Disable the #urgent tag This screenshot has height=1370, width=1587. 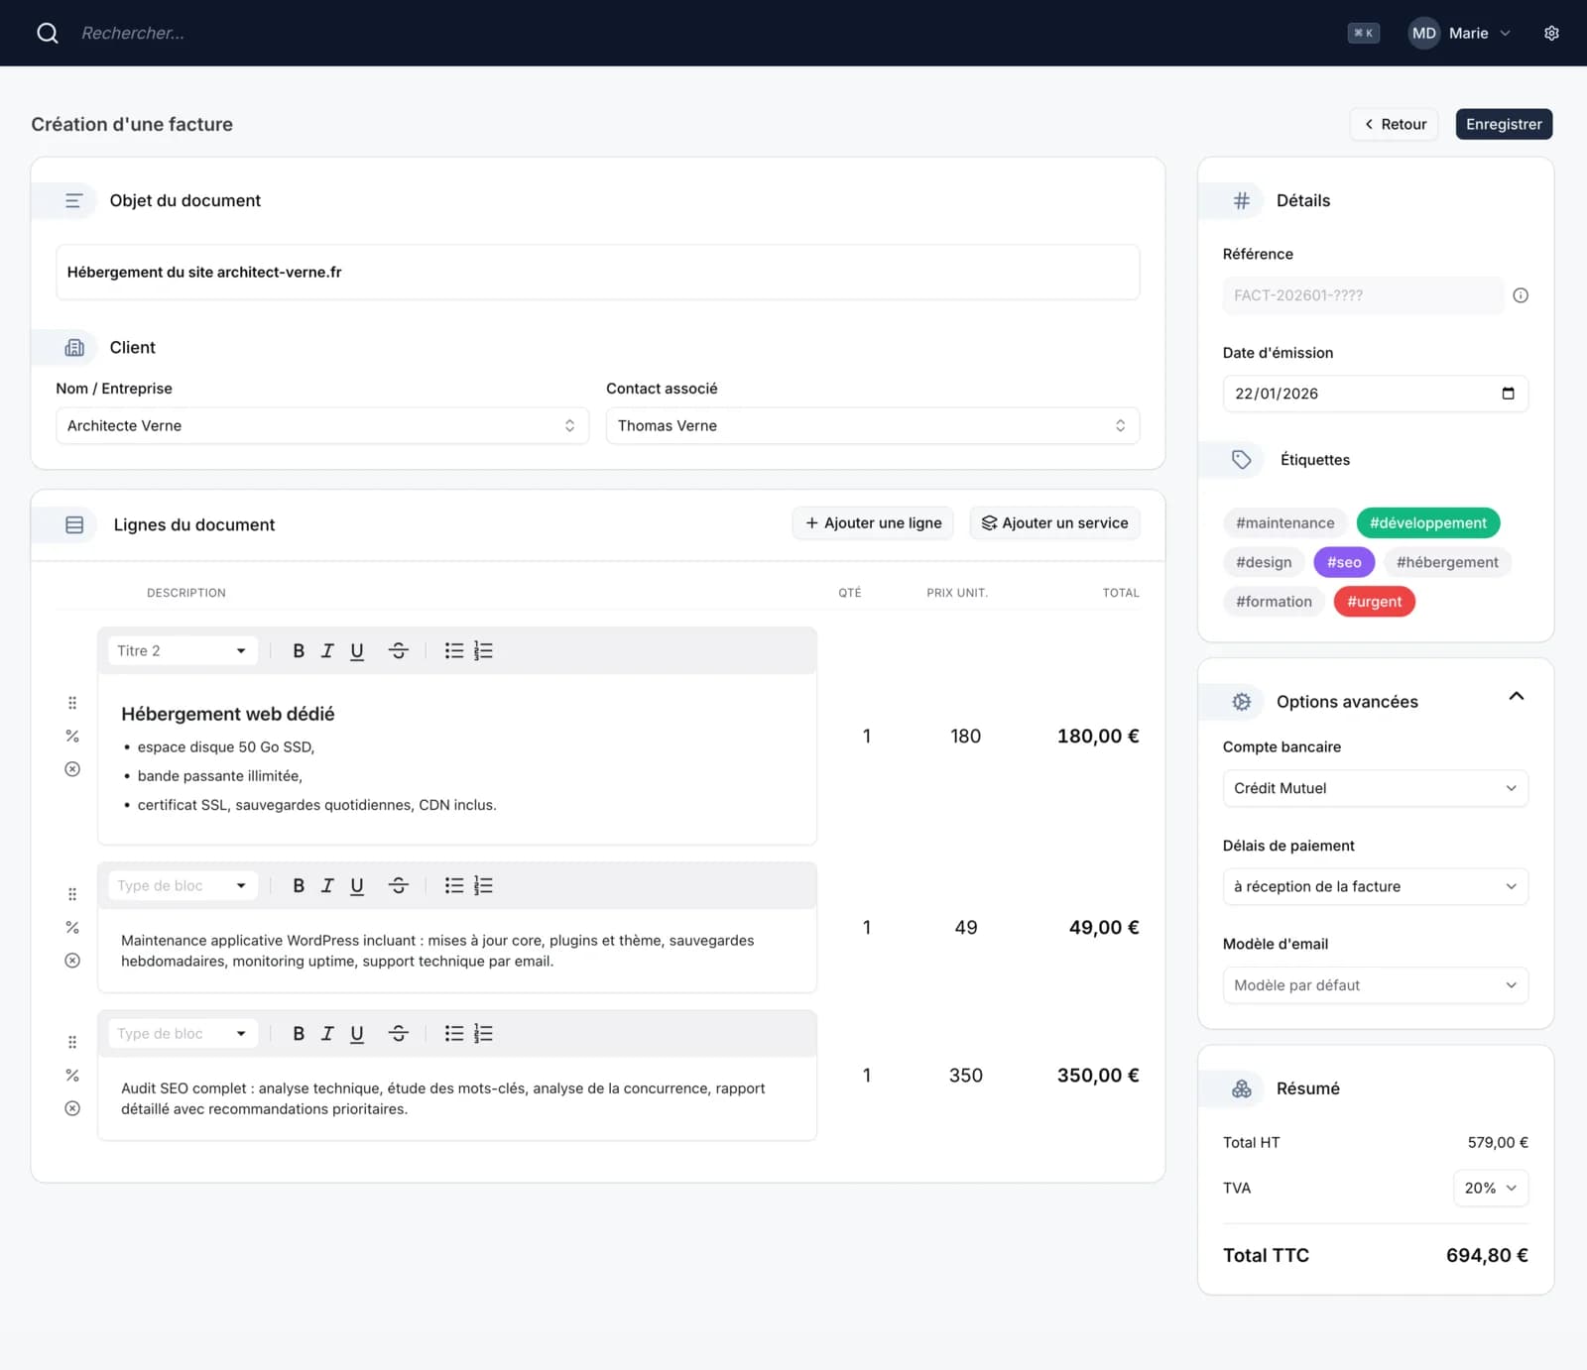pyautogui.click(x=1374, y=602)
